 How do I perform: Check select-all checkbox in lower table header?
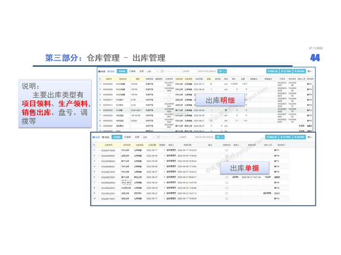(x=96, y=144)
